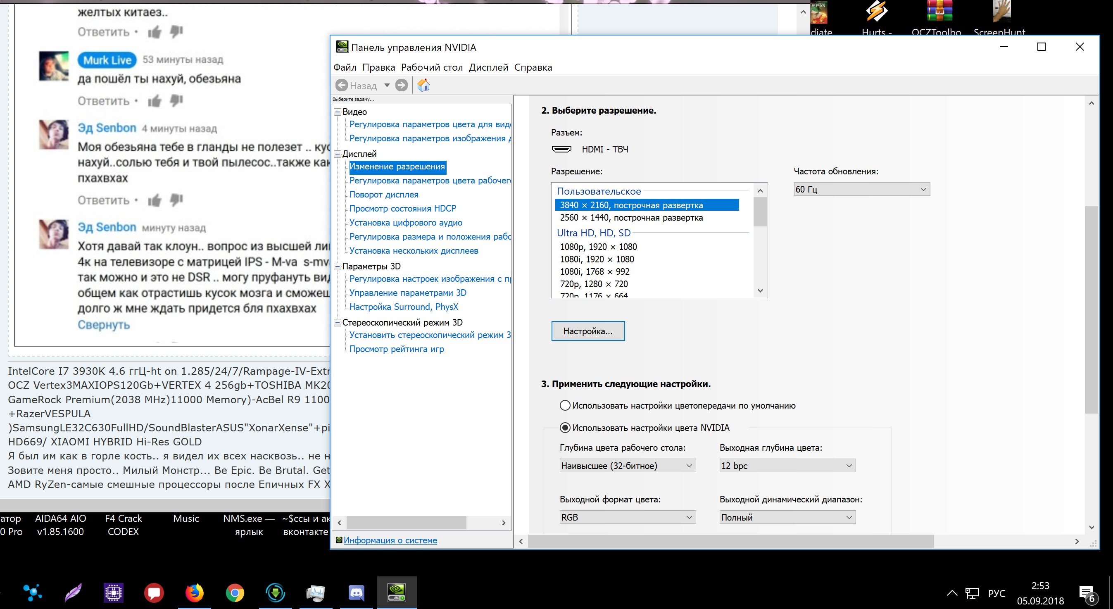Open Firefox from the taskbar

click(195, 592)
